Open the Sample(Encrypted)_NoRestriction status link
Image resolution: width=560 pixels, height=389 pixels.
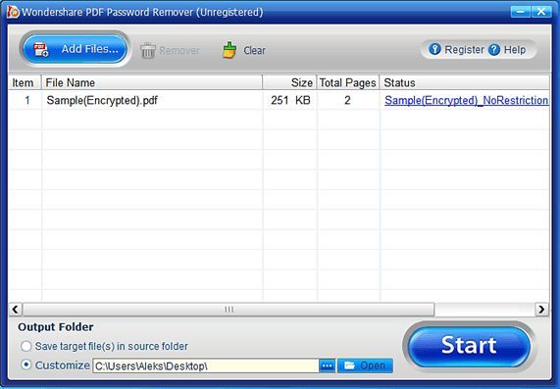[x=467, y=100]
